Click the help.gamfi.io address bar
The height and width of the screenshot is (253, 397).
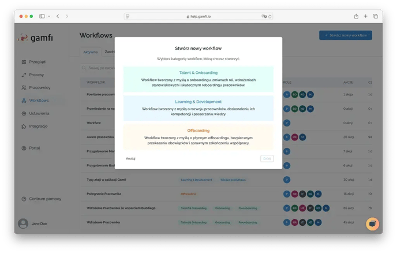click(198, 16)
